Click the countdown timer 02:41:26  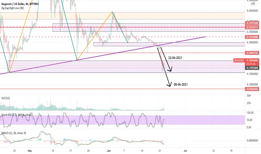[x=251, y=64]
